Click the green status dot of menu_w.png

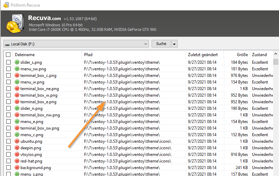pyautogui.click(x=17, y=82)
